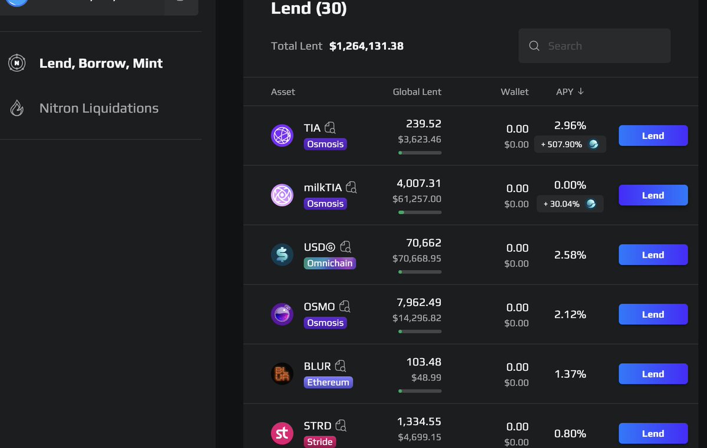Viewport: 707px width, 448px height.
Task: Open TIA asset details document icon
Action: coord(330,127)
